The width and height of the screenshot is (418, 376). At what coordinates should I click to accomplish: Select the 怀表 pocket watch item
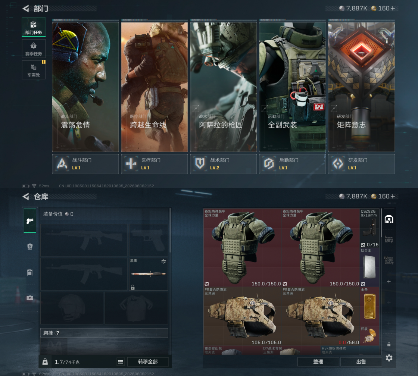point(369,336)
